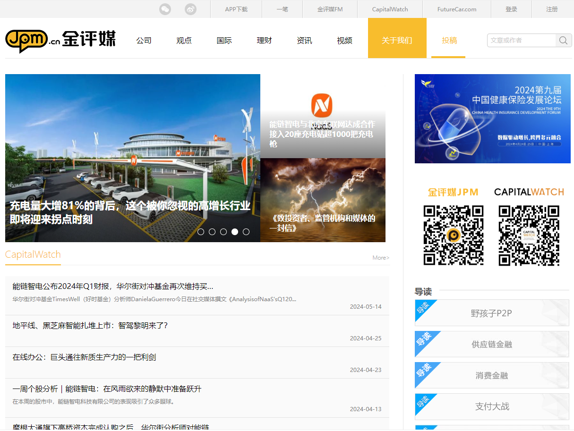
Task: Click the search magnifier icon
Action: (x=563, y=41)
